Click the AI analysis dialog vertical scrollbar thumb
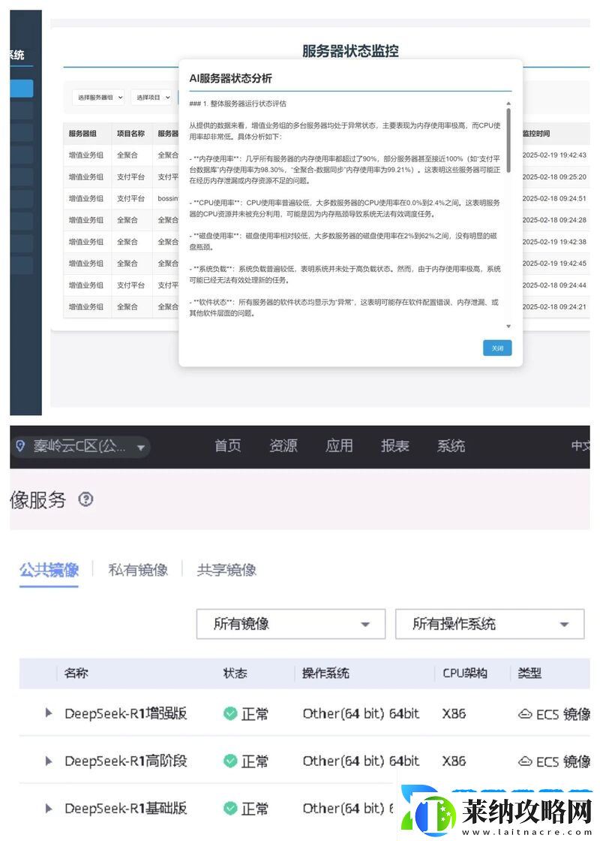 coord(508,140)
